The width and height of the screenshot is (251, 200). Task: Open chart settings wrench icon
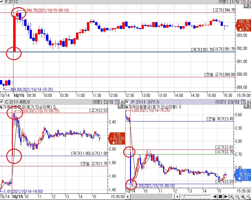(248, 197)
